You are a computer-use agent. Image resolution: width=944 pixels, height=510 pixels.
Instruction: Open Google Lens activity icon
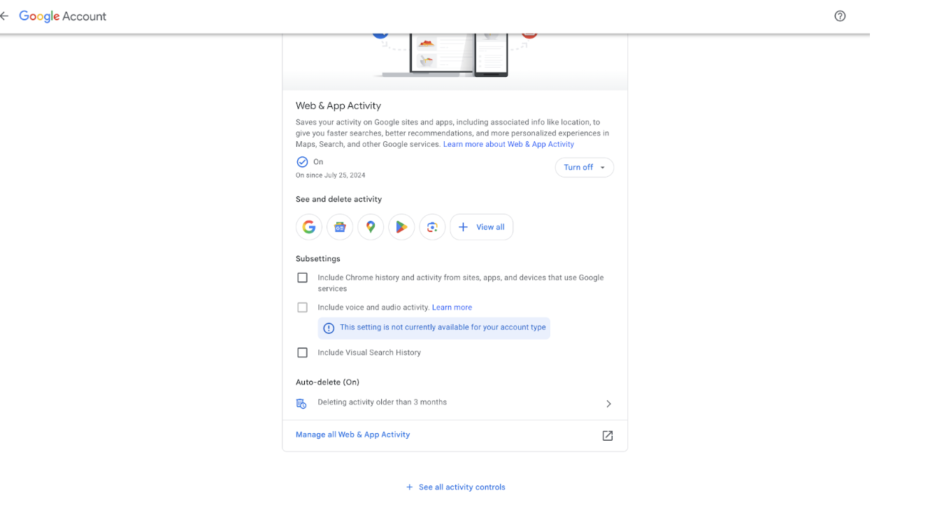[x=432, y=227]
